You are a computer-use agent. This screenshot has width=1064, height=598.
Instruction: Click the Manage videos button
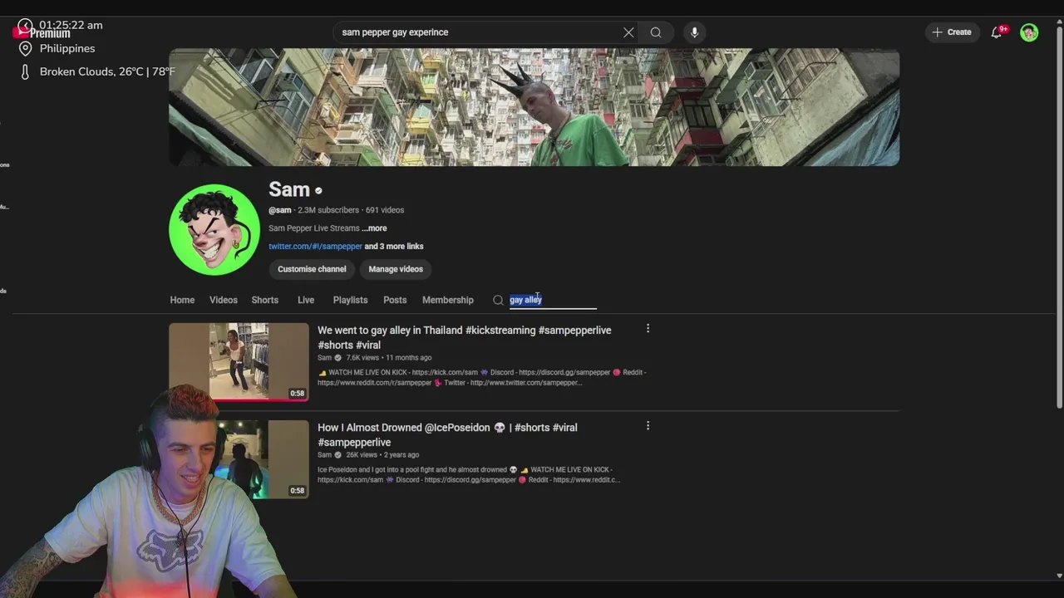(396, 269)
